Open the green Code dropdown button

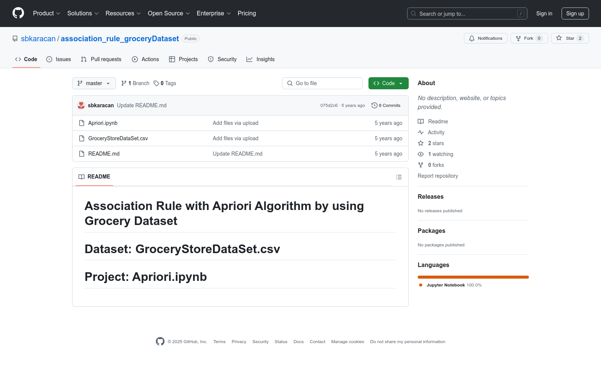point(388,83)
